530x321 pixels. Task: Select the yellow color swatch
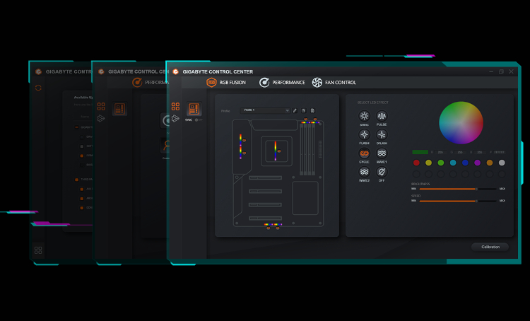(x=429, y=163)
